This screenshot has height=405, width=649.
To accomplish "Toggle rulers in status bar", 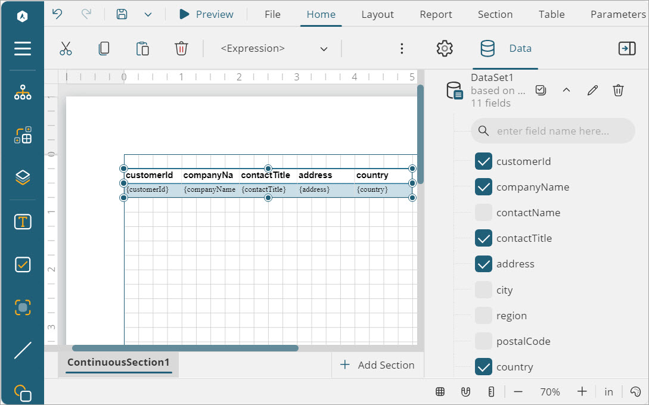I will point(491,391).
